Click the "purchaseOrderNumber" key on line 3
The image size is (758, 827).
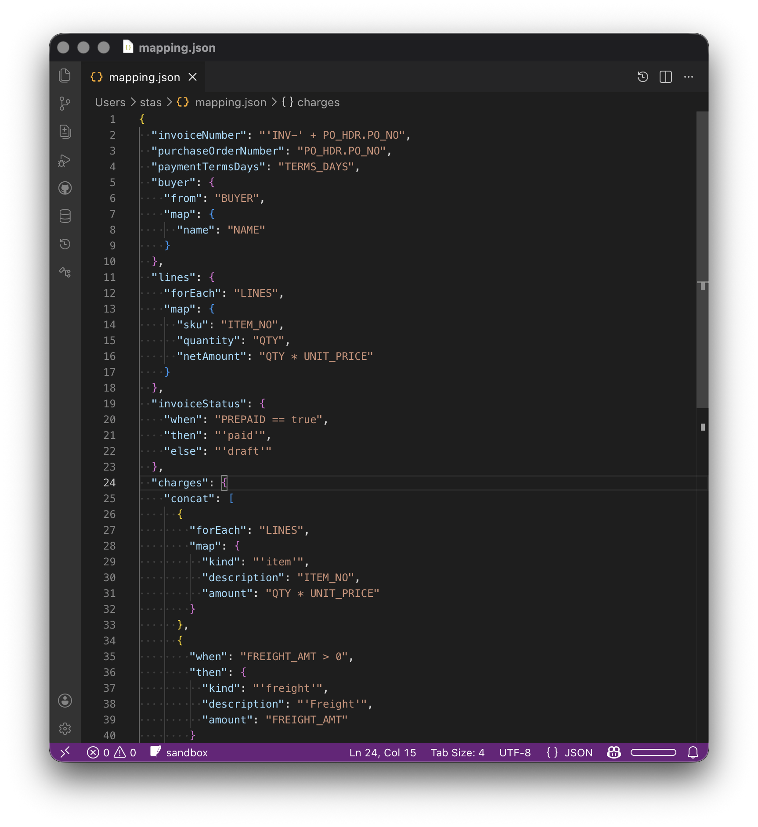point(218,151)
